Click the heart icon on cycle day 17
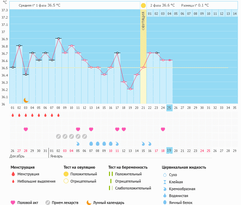 coord(117,129)
